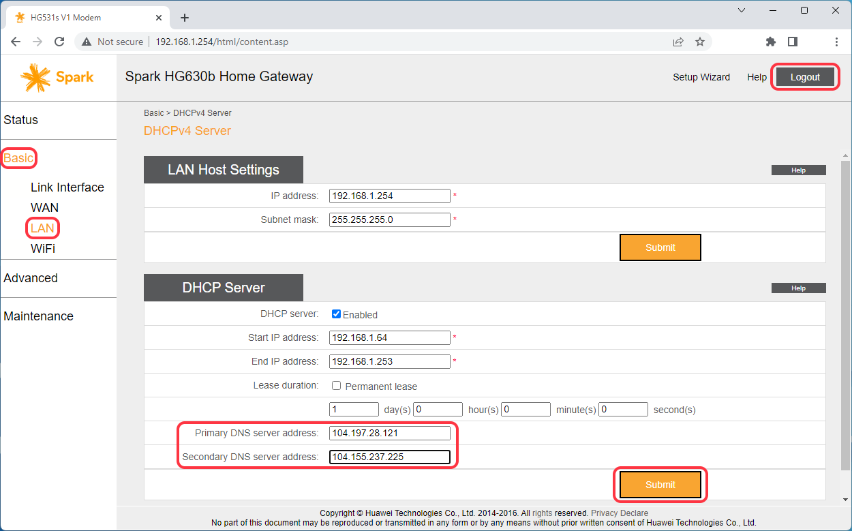Click the LAN IP address field
The height and width of the screenshot is (531, 852).
pyautogui.click(x=390, y=196)
